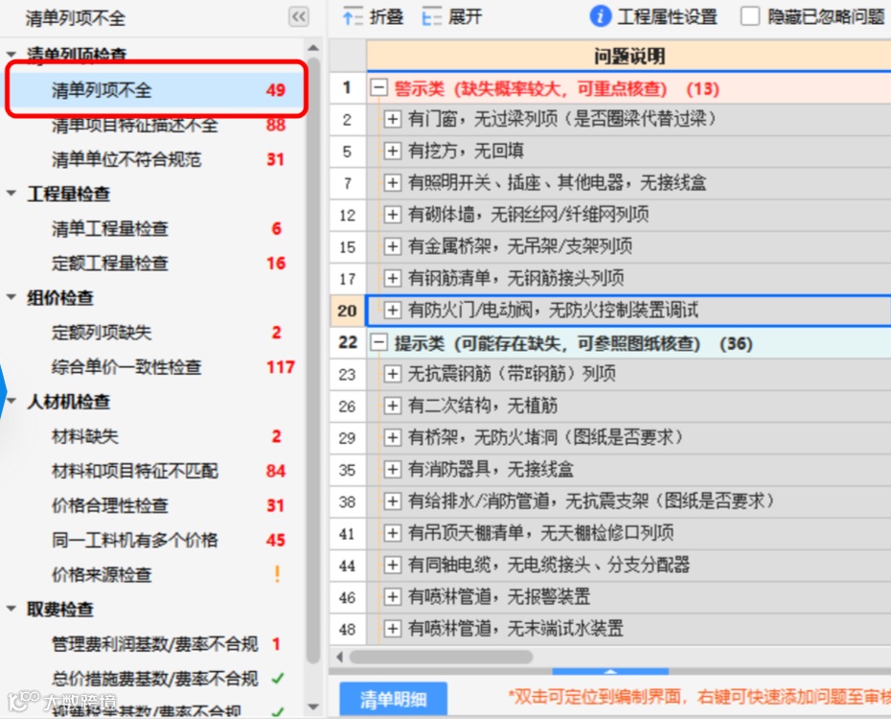The image size is (891, 719).
Task: Expand row 无抗震钢筋列项
Action: pos(392,374)
